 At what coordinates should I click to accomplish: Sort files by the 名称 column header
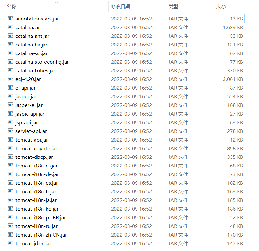click(x=12, y=7)
